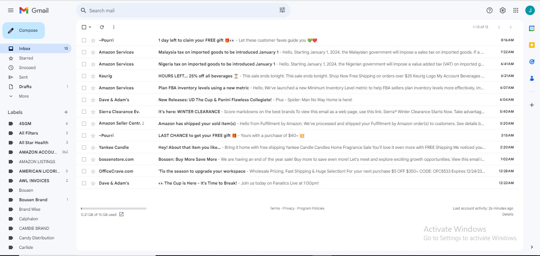540x256 pixels.
Task: Open the select dropdown arrow
Action: [90, 27]
